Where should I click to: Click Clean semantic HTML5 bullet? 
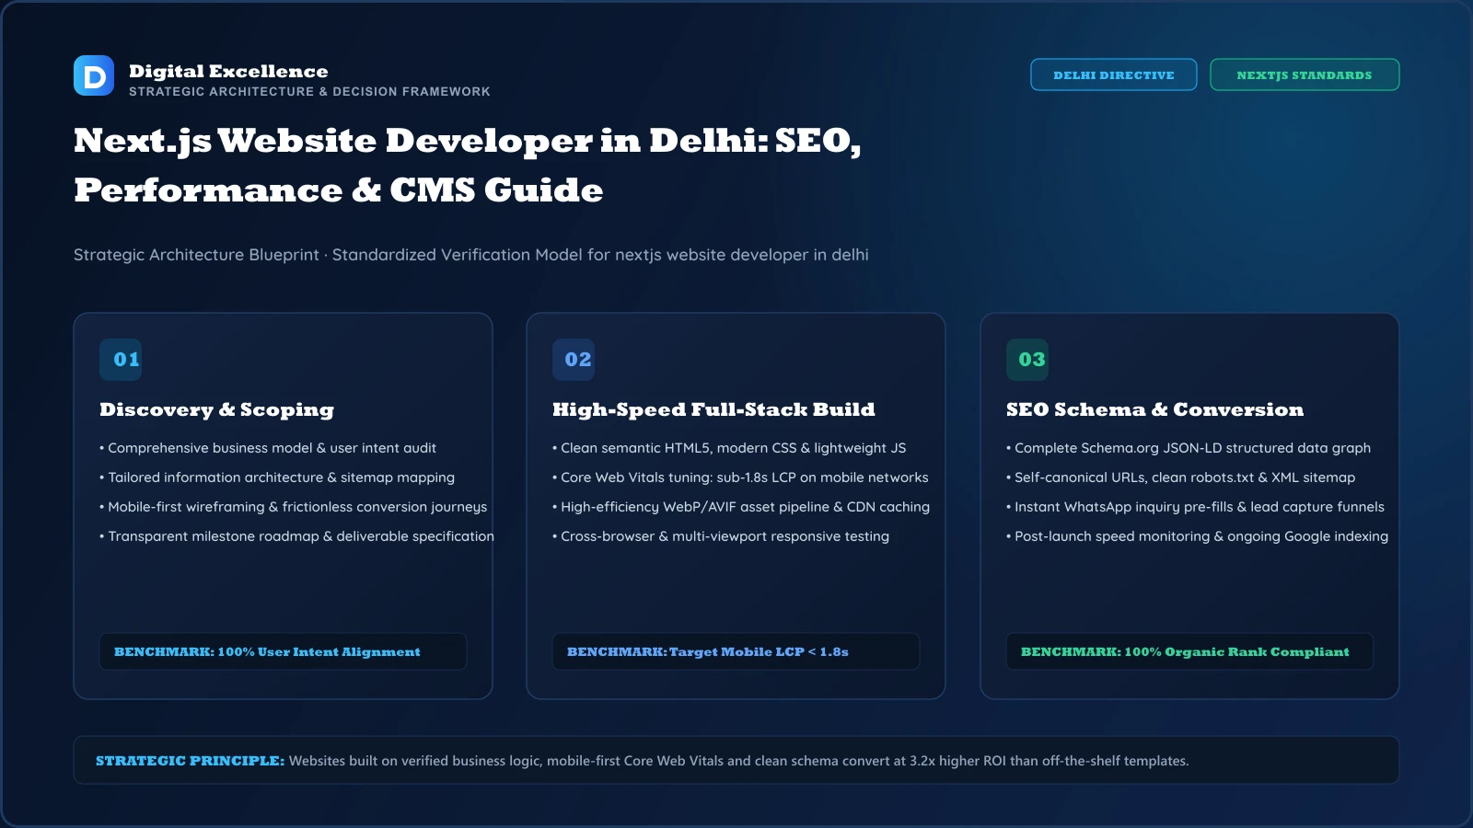(729, 448)
